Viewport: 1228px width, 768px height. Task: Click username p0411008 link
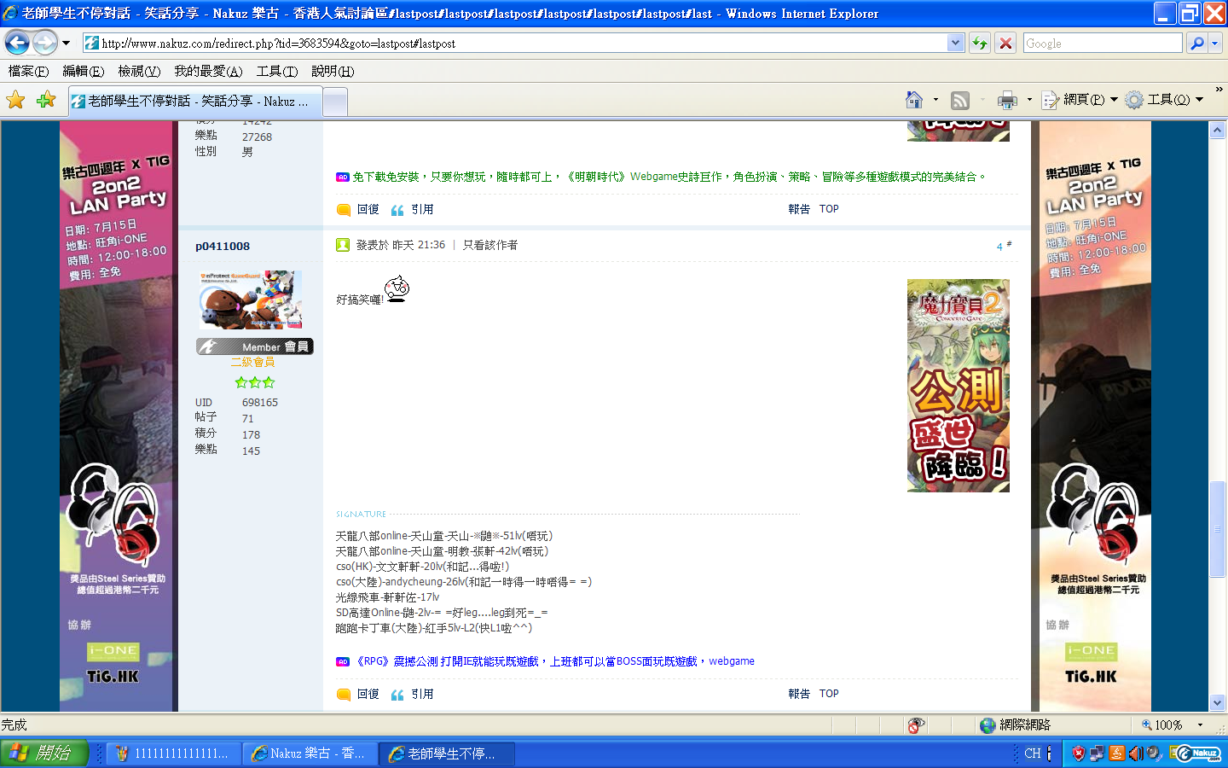point(223,247)
